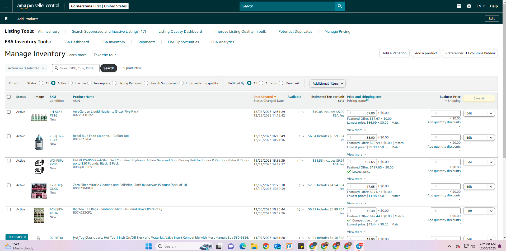Open the 'Take the tour' link

tap(105, 55)
